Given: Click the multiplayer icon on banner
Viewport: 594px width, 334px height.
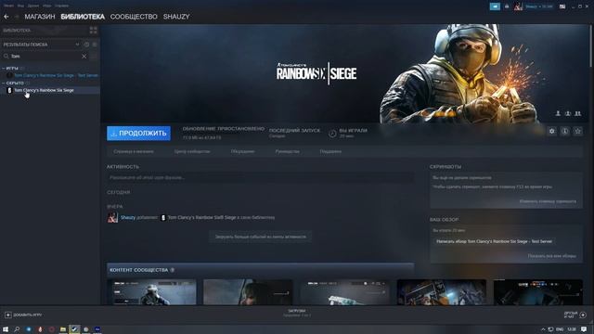Looking at the screenshot, I should point(577,113).
